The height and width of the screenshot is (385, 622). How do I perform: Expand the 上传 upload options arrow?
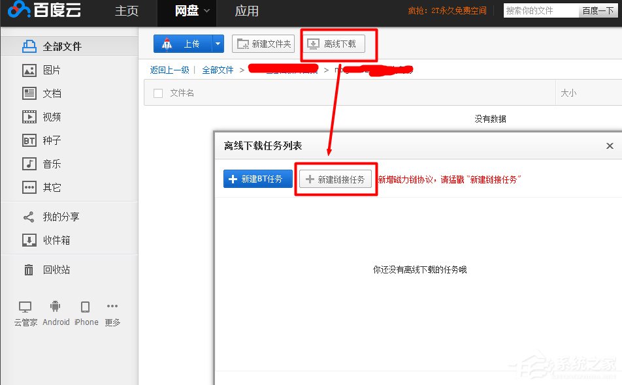218,43
